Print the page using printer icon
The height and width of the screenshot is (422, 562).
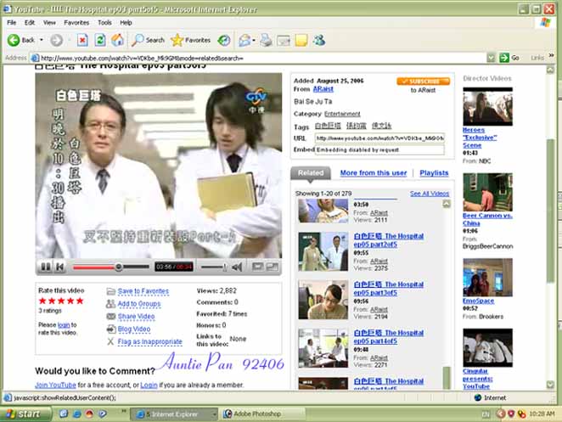click(266, 40)
